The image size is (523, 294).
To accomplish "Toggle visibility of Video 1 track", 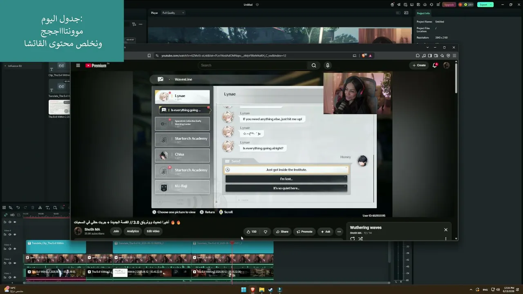I will 15,277.
